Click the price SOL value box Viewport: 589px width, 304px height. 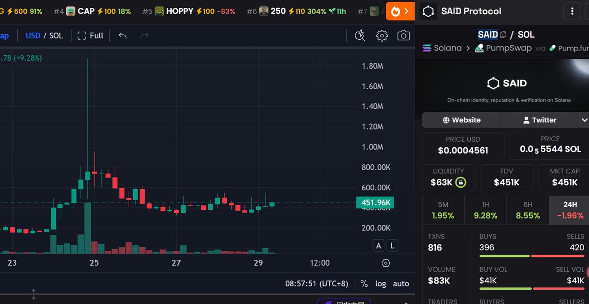click(x=549, y=146)
